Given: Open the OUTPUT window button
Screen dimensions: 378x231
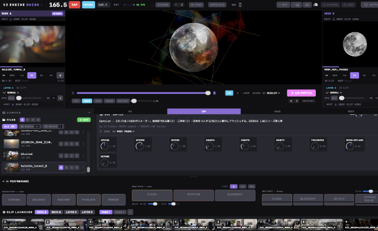Looking at the screenshot, I should 370,5.
